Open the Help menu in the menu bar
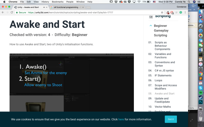The width and height of the screenshot is (204, 127). pyautogui.click(x=90, y=2)
